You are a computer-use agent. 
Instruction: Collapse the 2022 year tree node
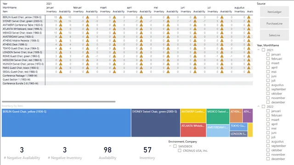[x=258, y=106]
